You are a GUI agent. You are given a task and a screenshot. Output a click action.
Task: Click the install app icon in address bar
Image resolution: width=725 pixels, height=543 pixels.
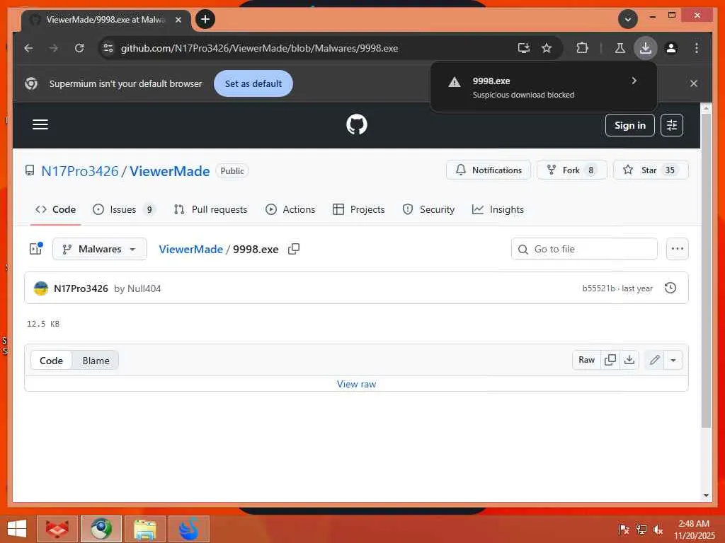523,48
